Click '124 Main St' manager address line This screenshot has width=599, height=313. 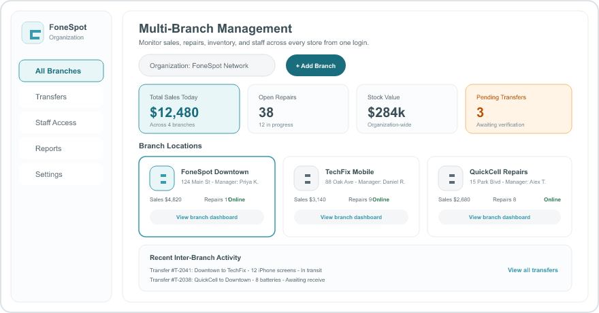(x=220, y=182)
